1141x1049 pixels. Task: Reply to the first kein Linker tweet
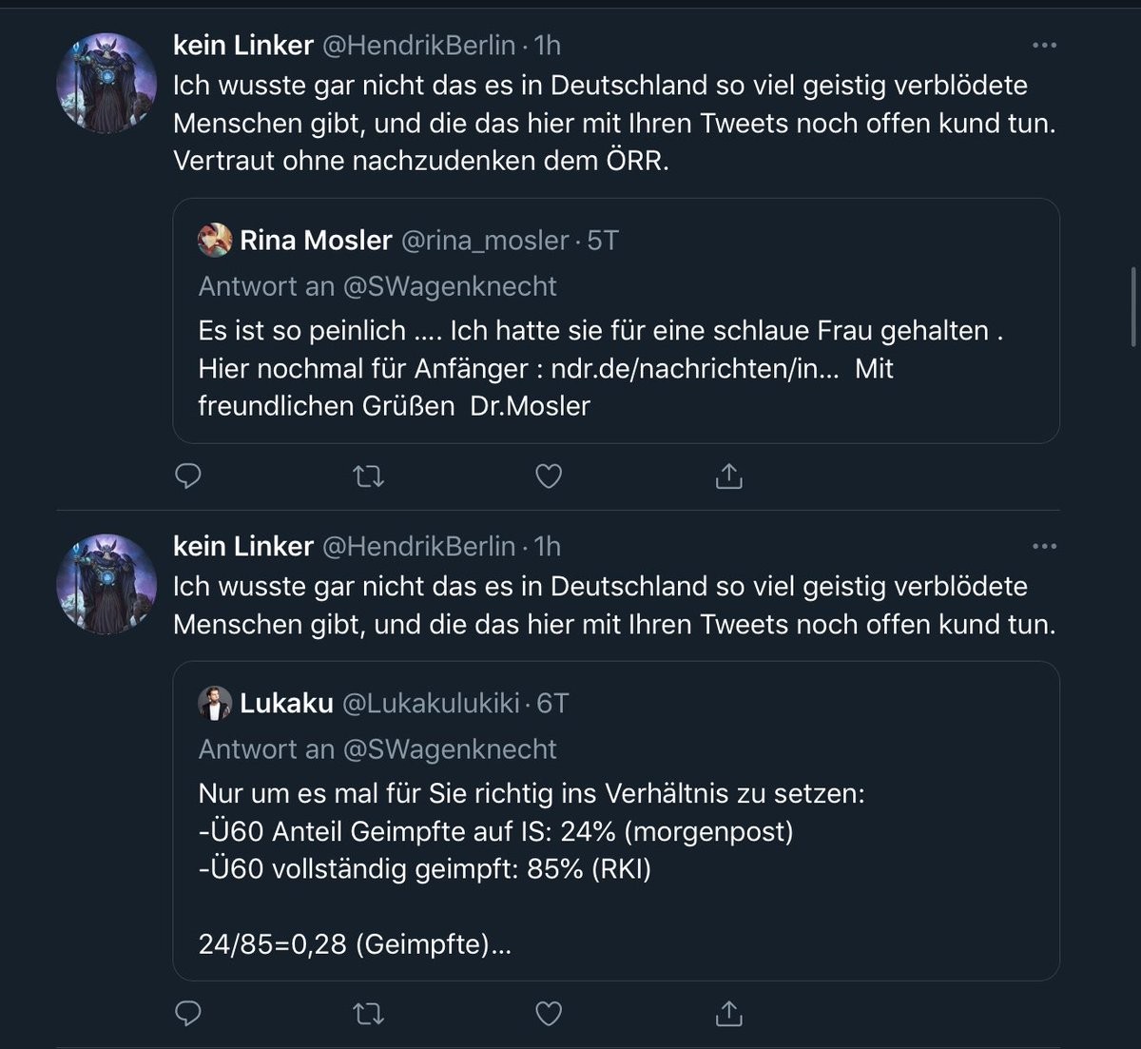188,475
